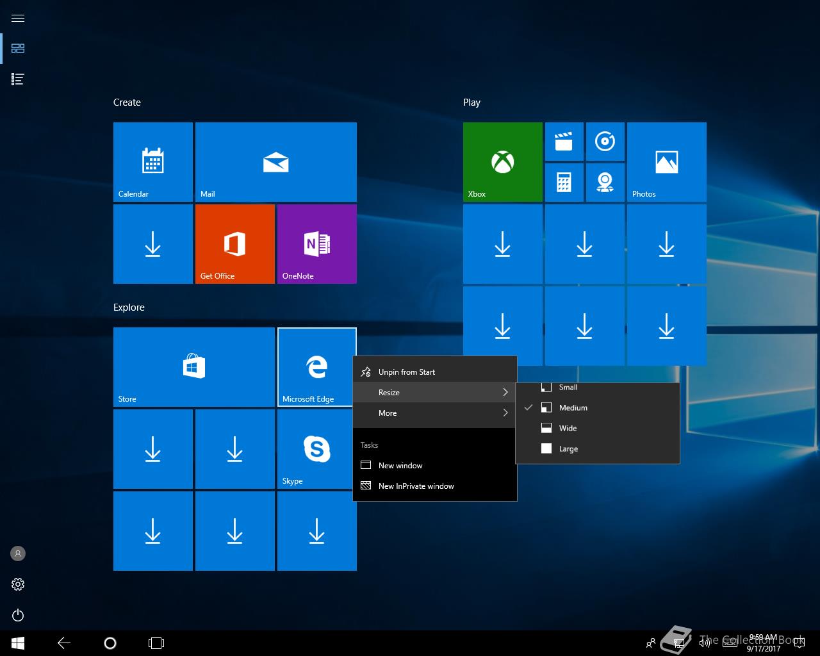
Task: Open Task View on the taskbar
Action: [x=156, y=643]
